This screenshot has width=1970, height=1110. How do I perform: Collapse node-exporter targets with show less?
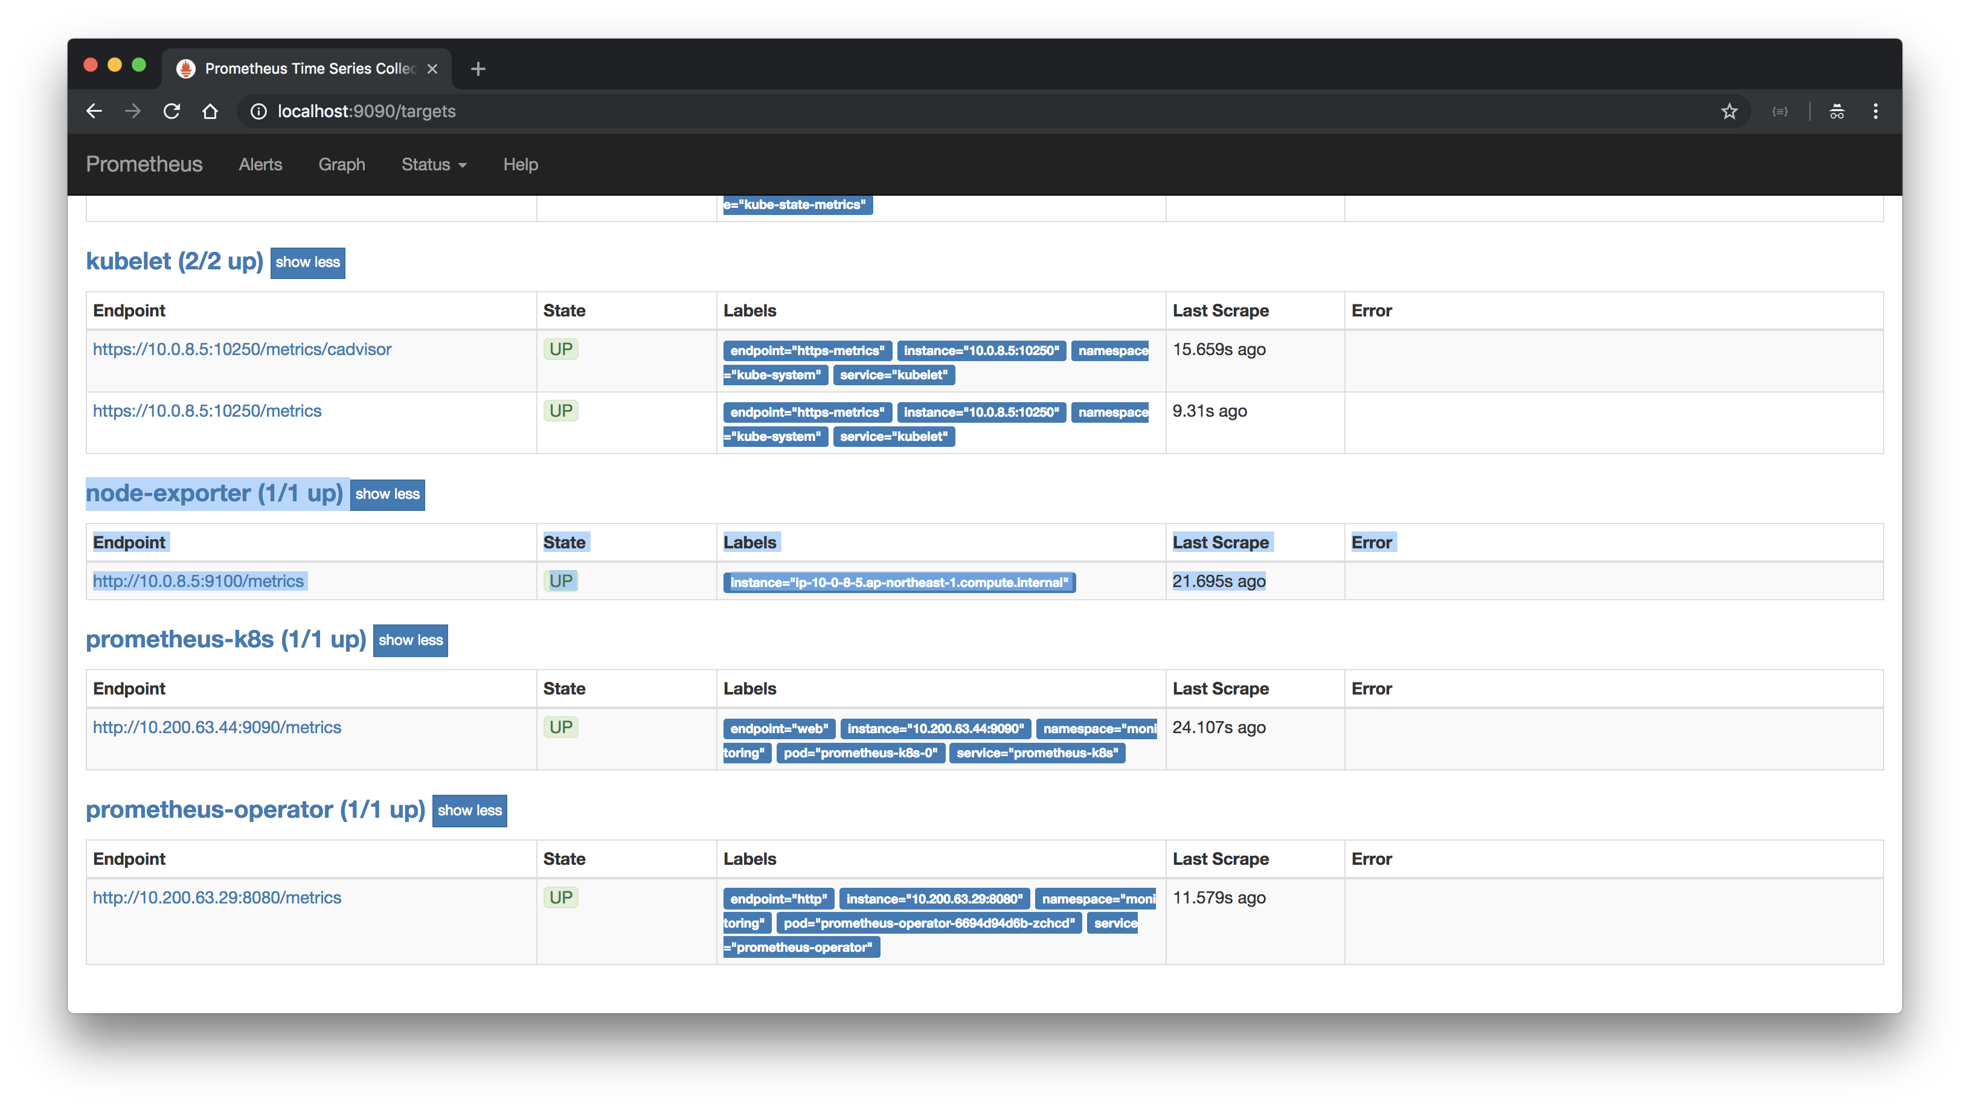click(387, 494)
